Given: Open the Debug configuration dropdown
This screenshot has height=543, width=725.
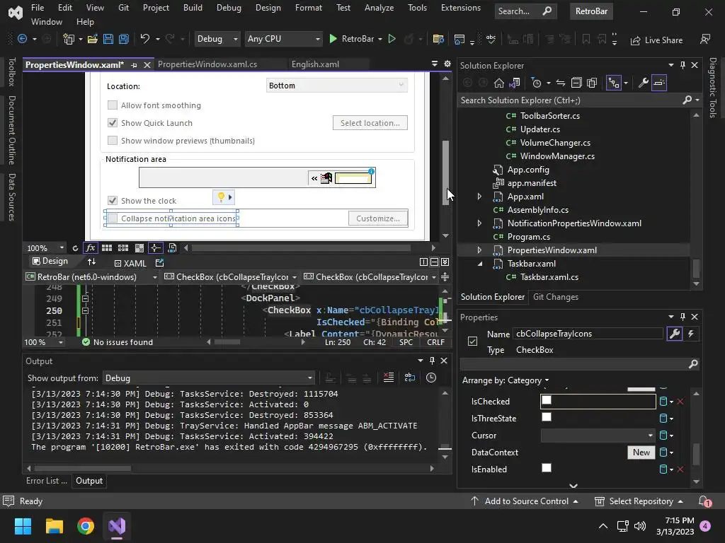Looking at the screenshot, I should [217, 40].
